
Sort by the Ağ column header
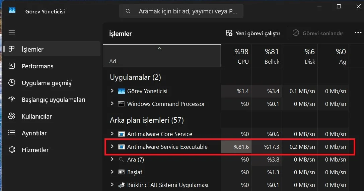[x=333, y=56]
